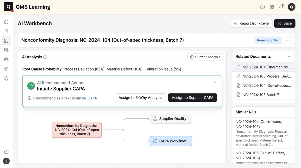The image size is (301, 168).
Task: Open settings gear in top bar
Action: click(272, 7)
